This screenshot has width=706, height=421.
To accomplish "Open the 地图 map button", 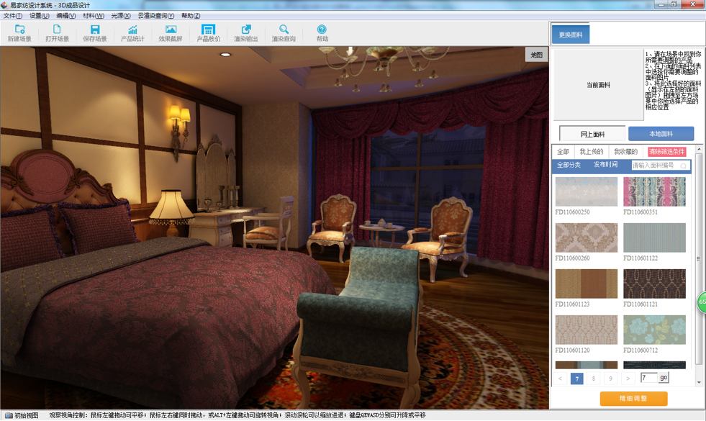I will coord(536,55).
